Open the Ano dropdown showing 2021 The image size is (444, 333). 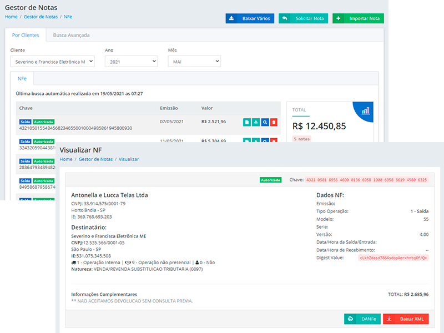132,61
